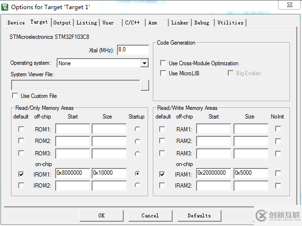Enable Use Cross-Module Optimization
302x226 pixels.
click(x=163, y=63)
